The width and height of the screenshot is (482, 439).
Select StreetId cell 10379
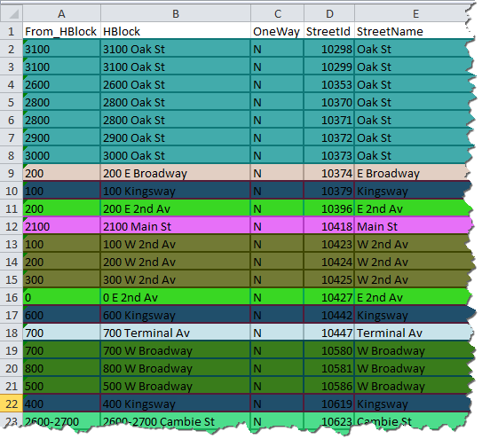(x=329, y=191)
